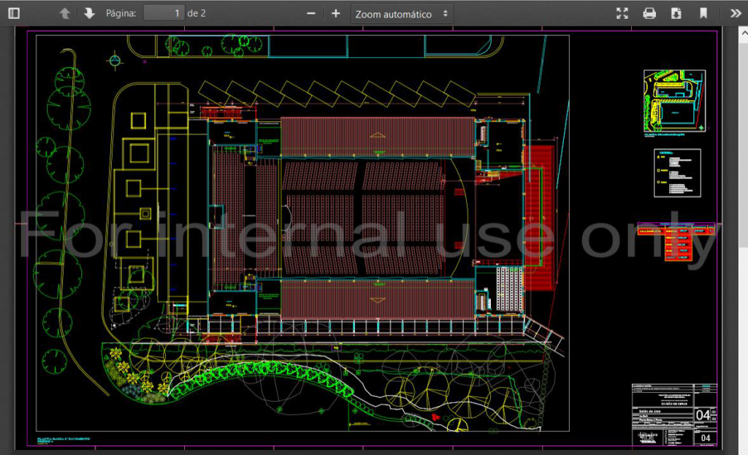
Task: Click the page number input field
Action: tap(163, 13)
